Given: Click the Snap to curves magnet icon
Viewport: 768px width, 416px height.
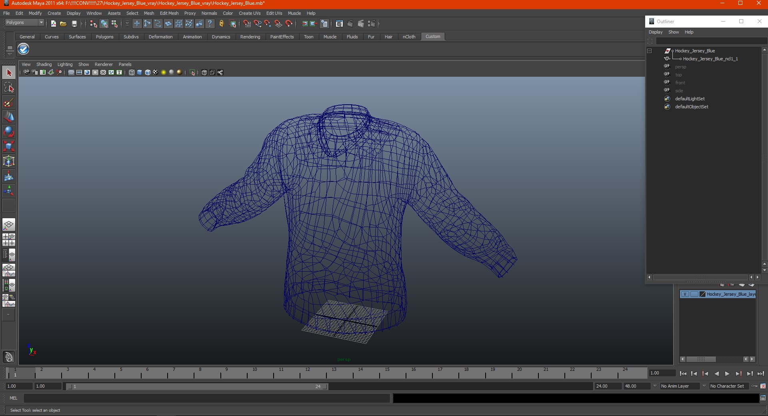Looking at the screenshot, I should [258, 24].
